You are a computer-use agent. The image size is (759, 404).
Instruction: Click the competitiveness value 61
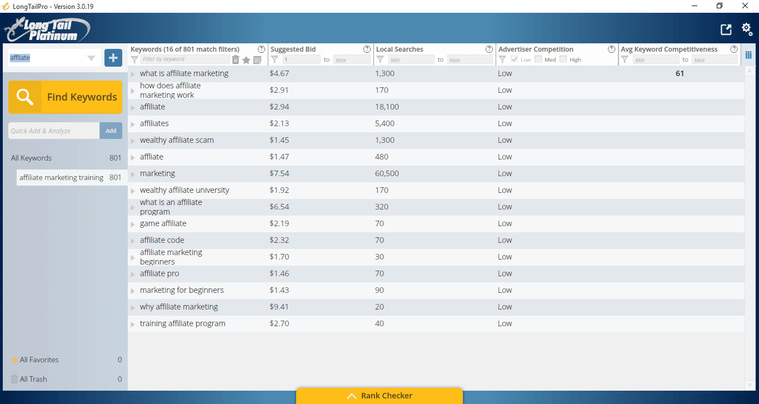tap(680, 73)
